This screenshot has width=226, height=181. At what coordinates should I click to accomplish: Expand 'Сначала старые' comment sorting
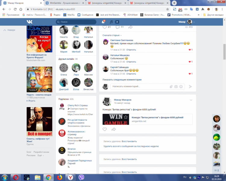(112, 35)
